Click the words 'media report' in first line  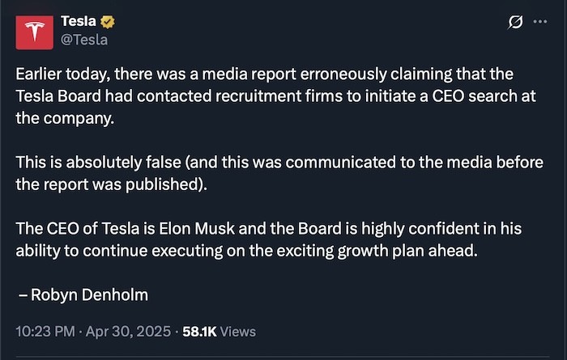point(249,74)
